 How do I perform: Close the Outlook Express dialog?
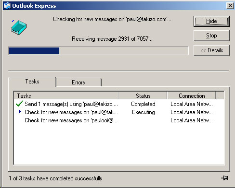[x=230, y=6]
